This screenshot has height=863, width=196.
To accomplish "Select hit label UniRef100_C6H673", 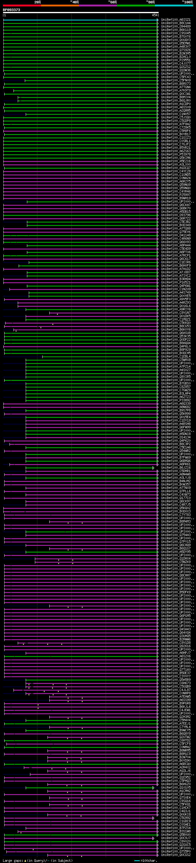I will [x=175, y=683].
